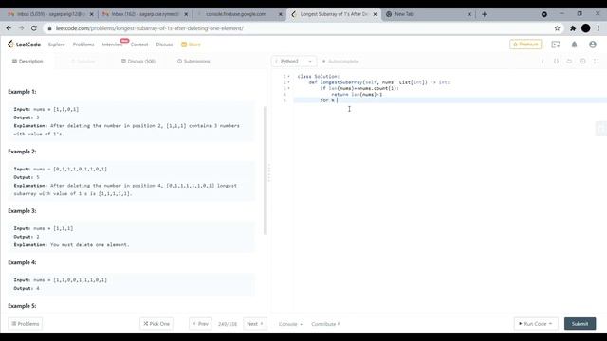Bookmark this page with the star icon

point(557,28)
